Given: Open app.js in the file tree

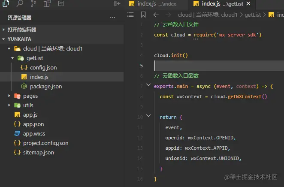Looking at the screenshot, I should (30, 115).
